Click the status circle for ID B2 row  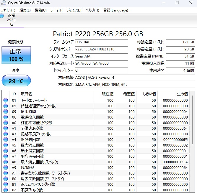(x=6, y=190)
